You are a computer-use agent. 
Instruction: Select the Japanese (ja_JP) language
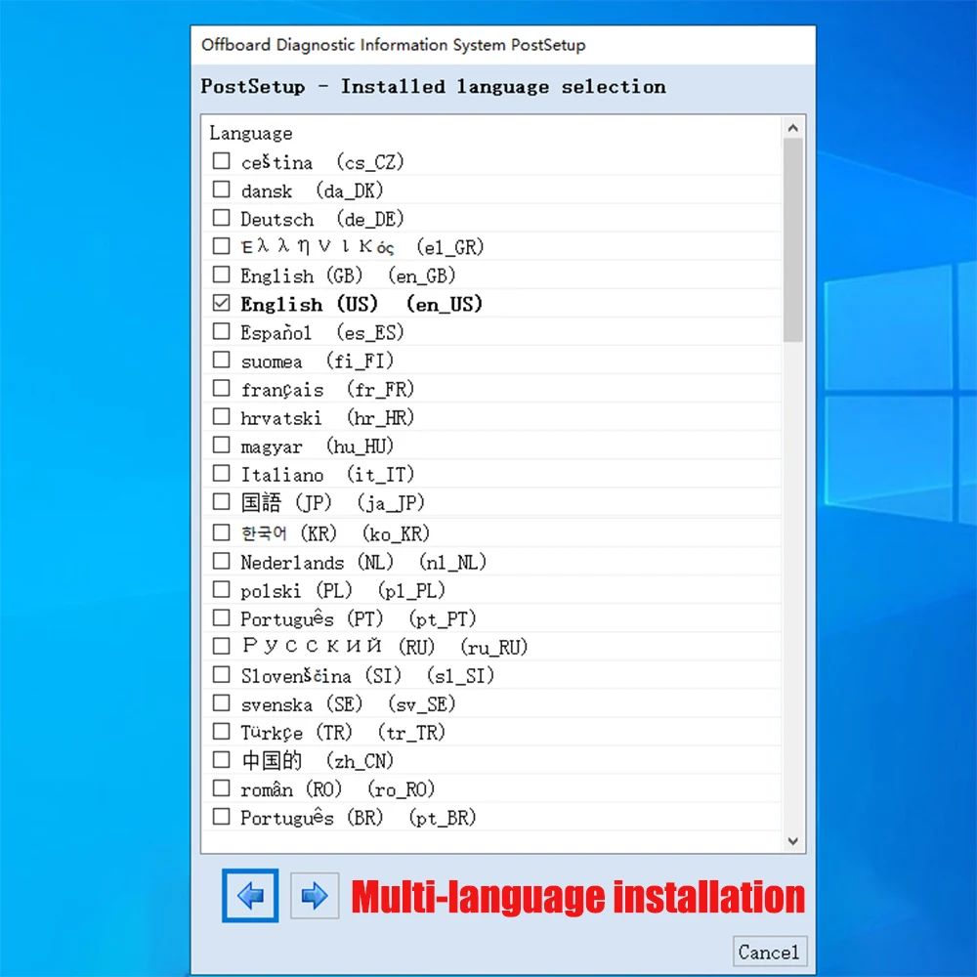(x=221, y=501)
